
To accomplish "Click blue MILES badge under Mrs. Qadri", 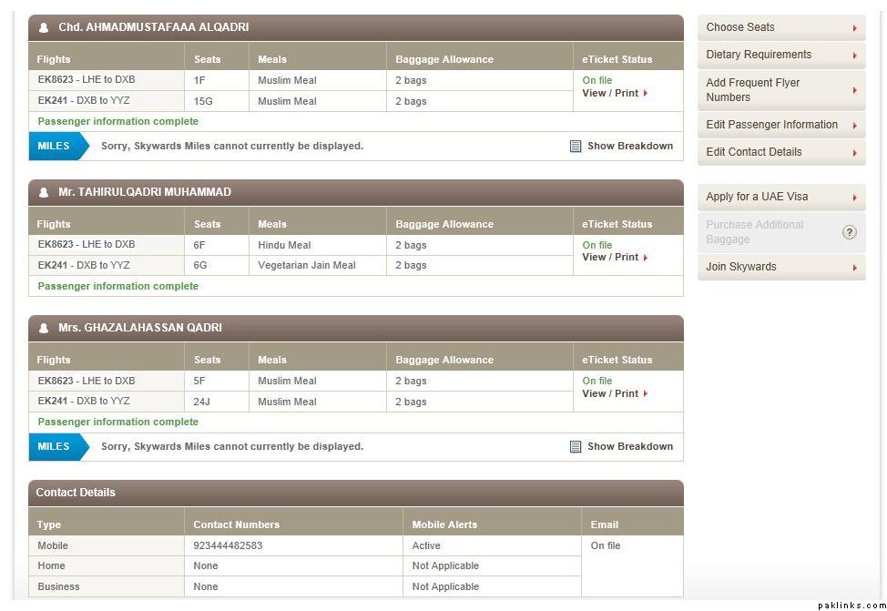I will [56, 446].
